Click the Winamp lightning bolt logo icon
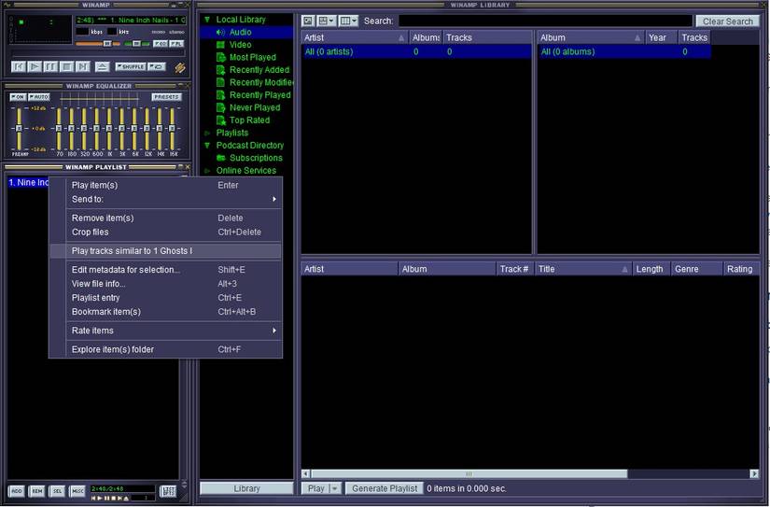Viewport: 770px width, 507px height. coord(180,67)
